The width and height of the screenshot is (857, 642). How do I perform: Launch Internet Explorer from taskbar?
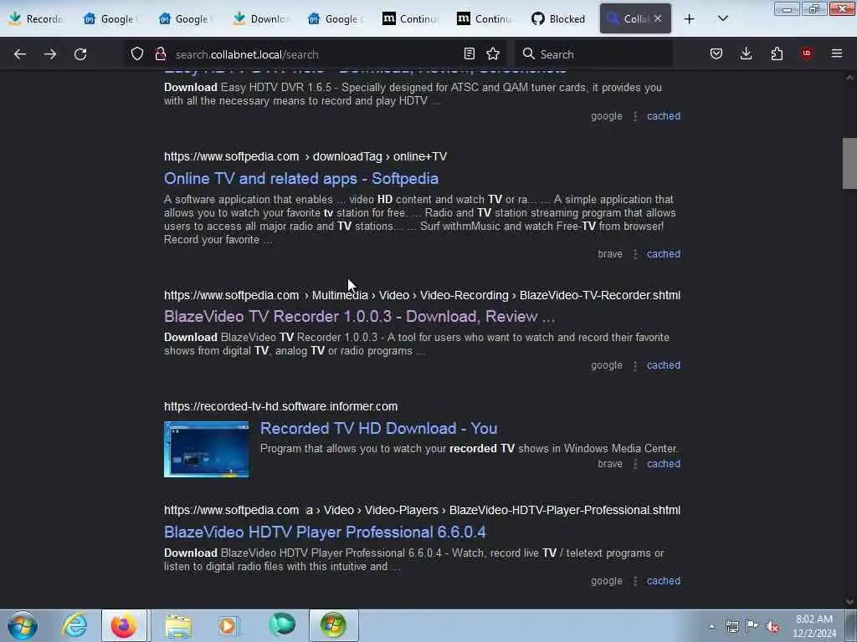[x=74, y=625]
